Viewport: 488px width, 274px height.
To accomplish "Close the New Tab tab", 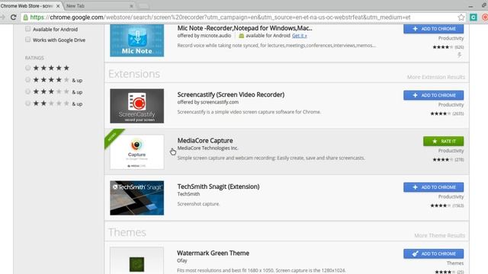I will tap(131, 6).
